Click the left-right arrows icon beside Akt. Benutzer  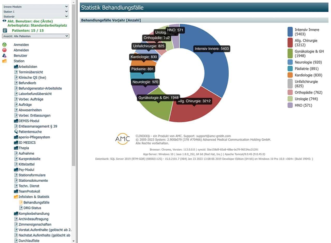4,21
